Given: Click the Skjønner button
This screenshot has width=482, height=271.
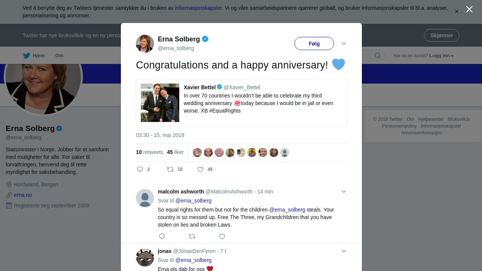Looking at the screenshot, I should pos(441,35).
